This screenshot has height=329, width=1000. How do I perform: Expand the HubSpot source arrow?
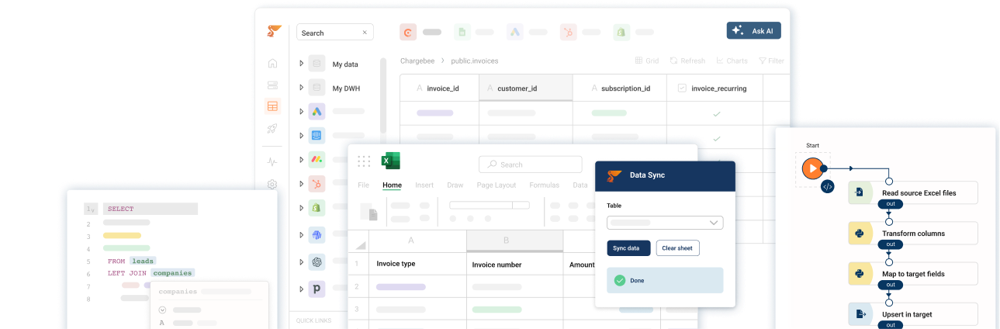(301, 184)
